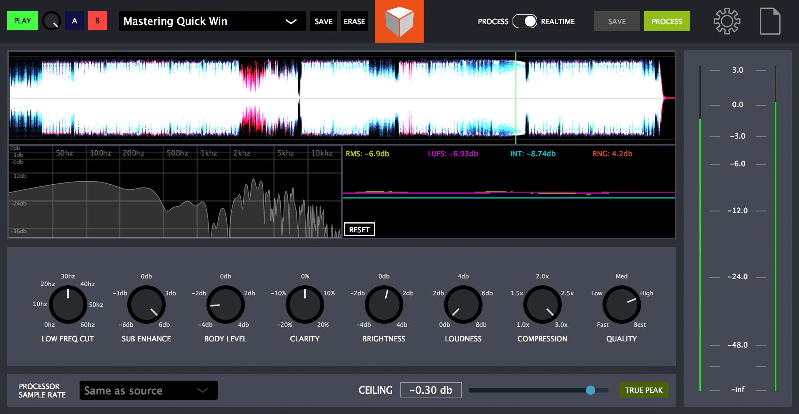Viewport: 799px width, 414px height.
Task: Click the Sub Enhance knob
Action: [x=146, y=305]
